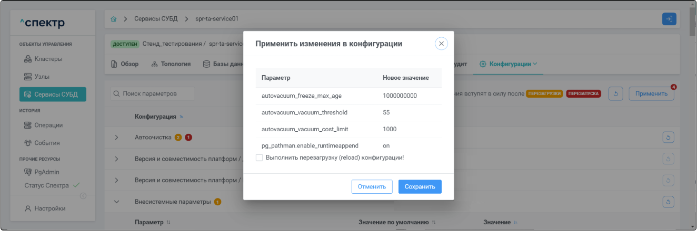Click the Спектр logo
The width and height of the screenshot is (697, 231).
click(x=42, y=23)
